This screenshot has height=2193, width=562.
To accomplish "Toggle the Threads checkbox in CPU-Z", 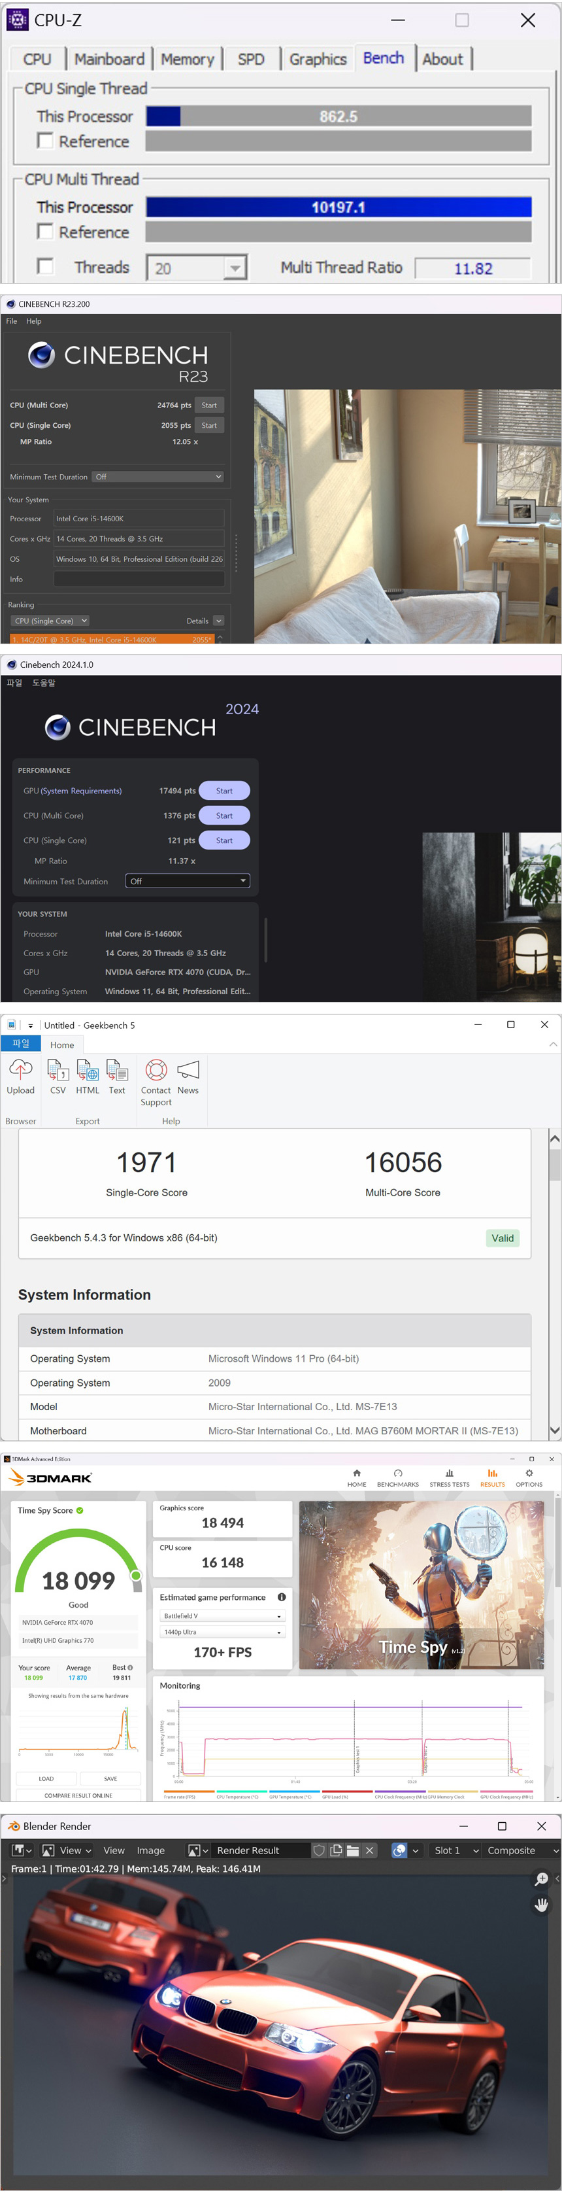I will (x=46, y=266).
